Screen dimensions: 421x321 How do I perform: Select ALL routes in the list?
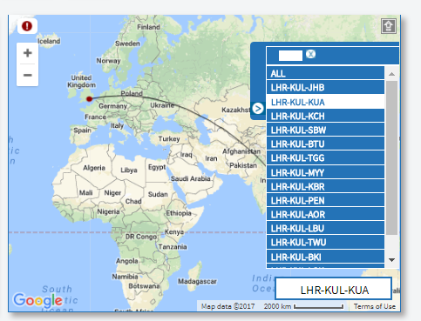point(325,73)
